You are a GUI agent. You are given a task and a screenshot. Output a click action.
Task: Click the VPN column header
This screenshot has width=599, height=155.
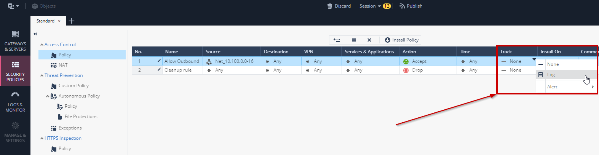point(321,52)
